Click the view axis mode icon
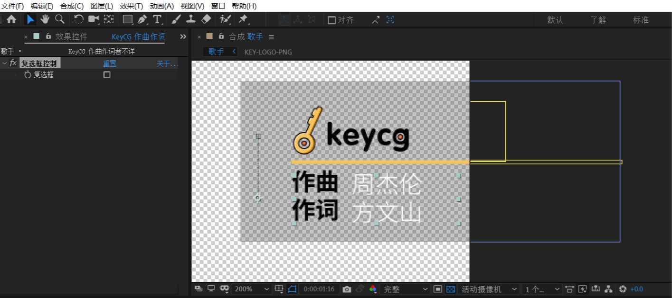 tap(312, 20)
